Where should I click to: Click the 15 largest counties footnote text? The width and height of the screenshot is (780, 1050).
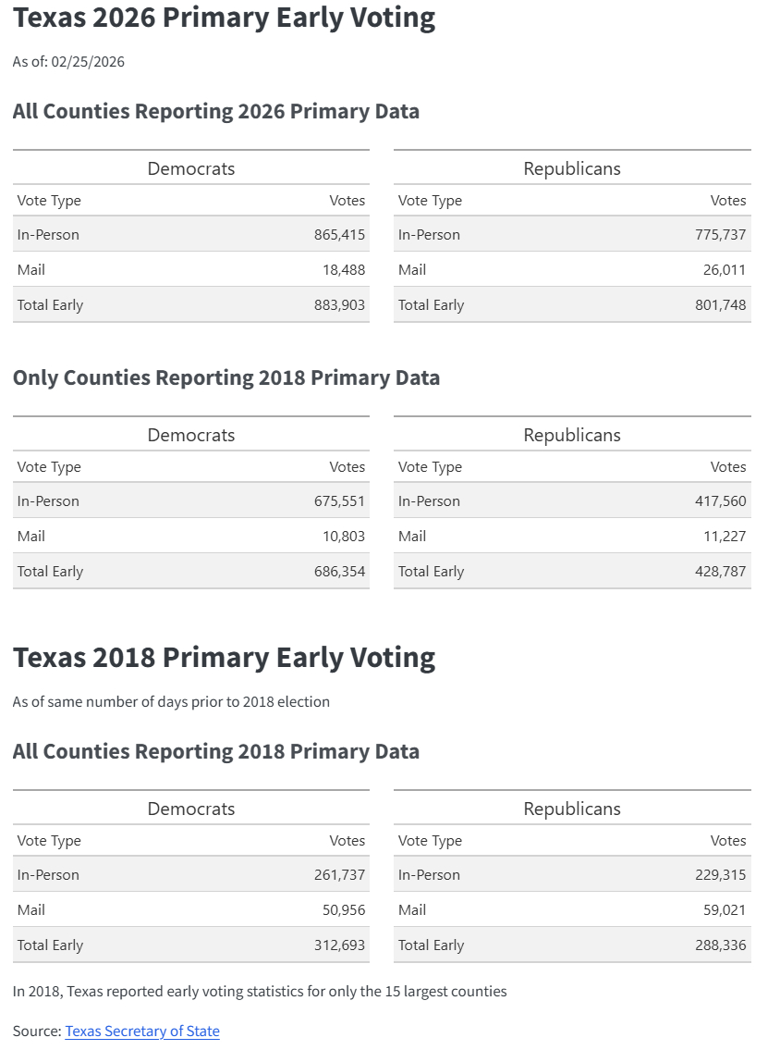tap(260, 992)
